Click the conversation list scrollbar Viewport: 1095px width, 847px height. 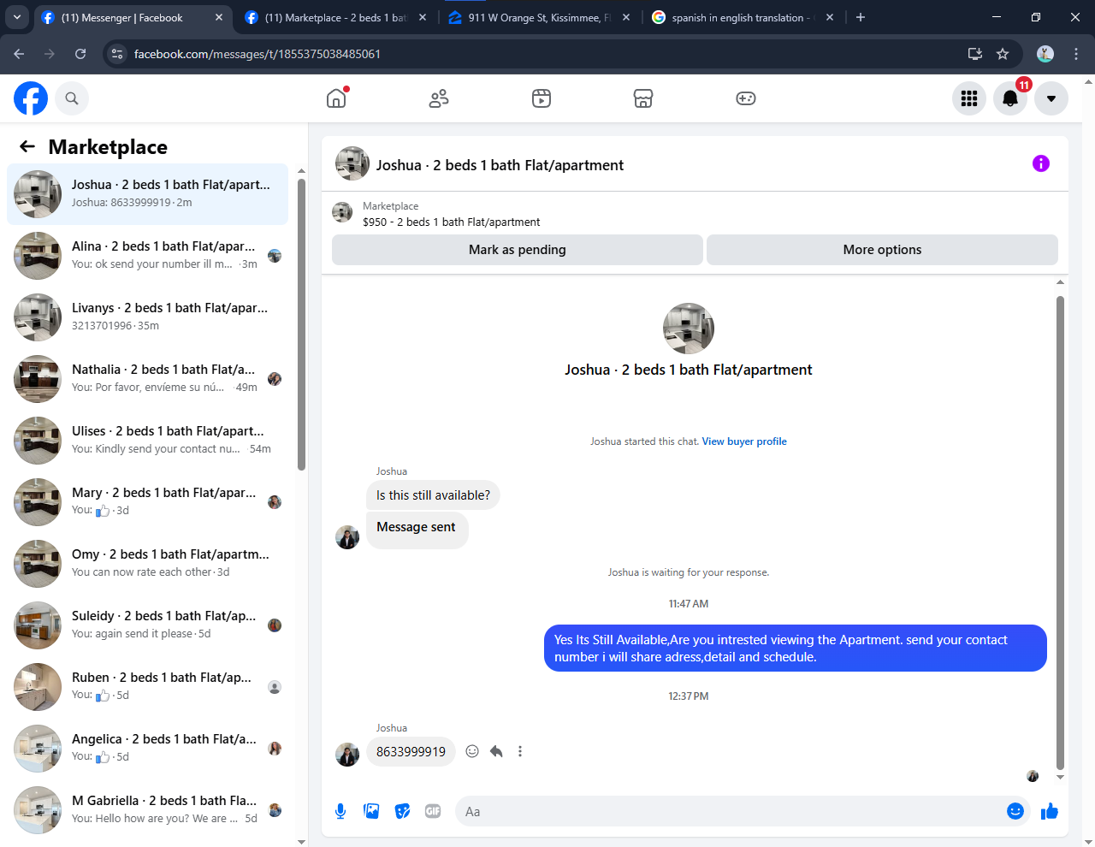(x=301, y=325)
